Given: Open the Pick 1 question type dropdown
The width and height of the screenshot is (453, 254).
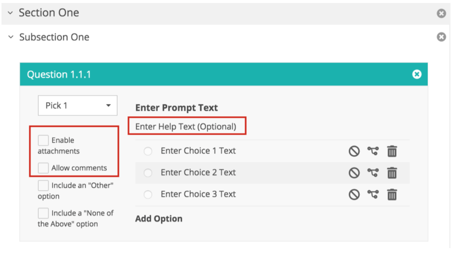Looking at the screenshot, I should 78,105.
